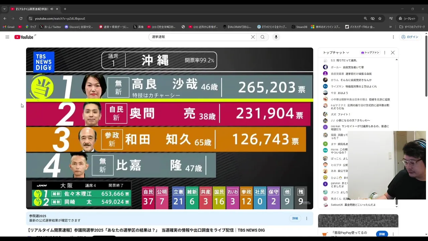
Task: Click the chat message by ライズサン
Action: [x=358, y=86]
